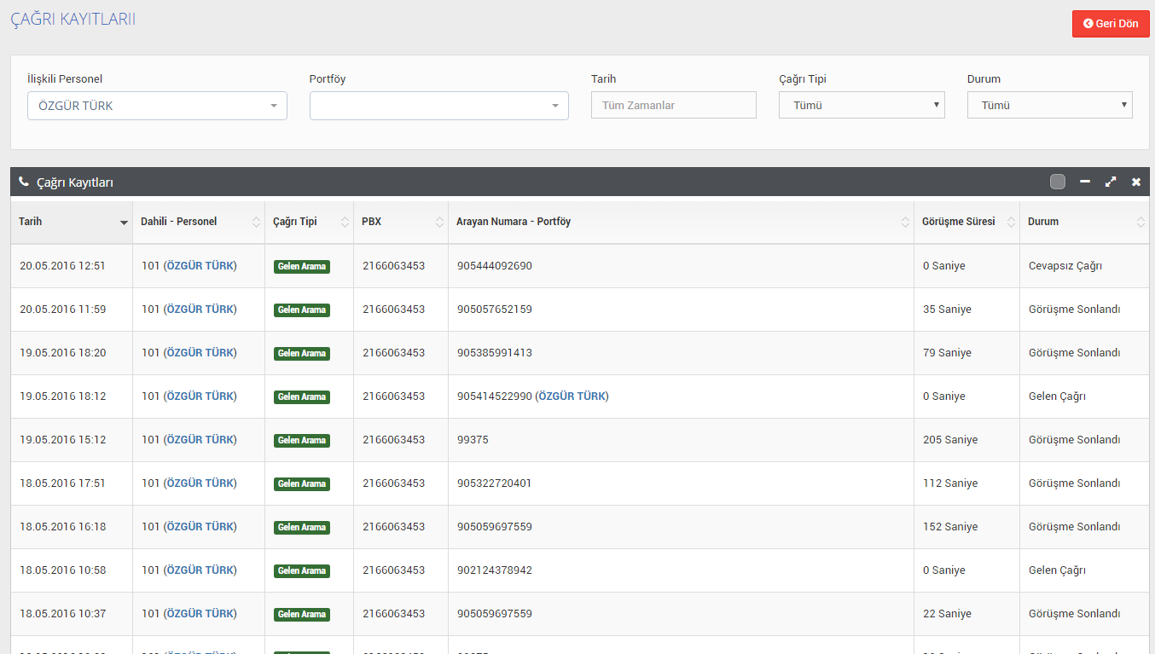Open ÖZGÜR TÜRK personnel link in 19.05.2016 18:12 row
The height and width of the screenshot is (654, 1155).
200,396
